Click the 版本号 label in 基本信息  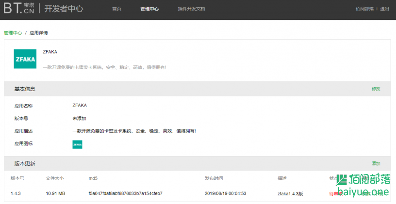pos(21,119)
